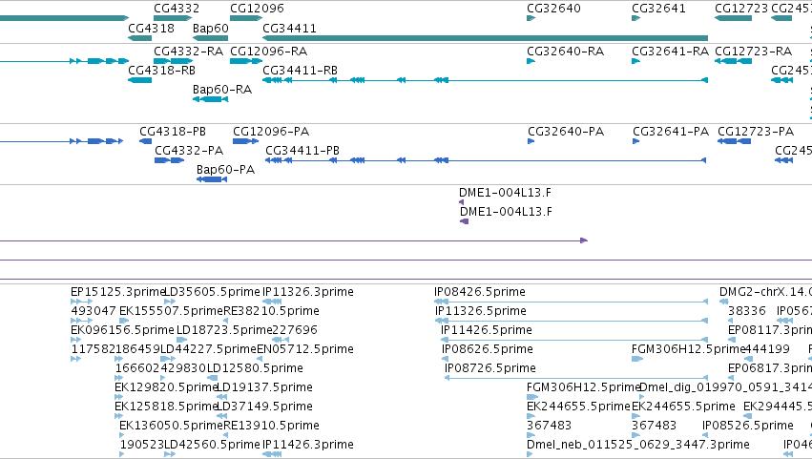This screenshot has width=812, height=459.
Task: Select the 190523 feature label
Action: (x=142, y=445)
